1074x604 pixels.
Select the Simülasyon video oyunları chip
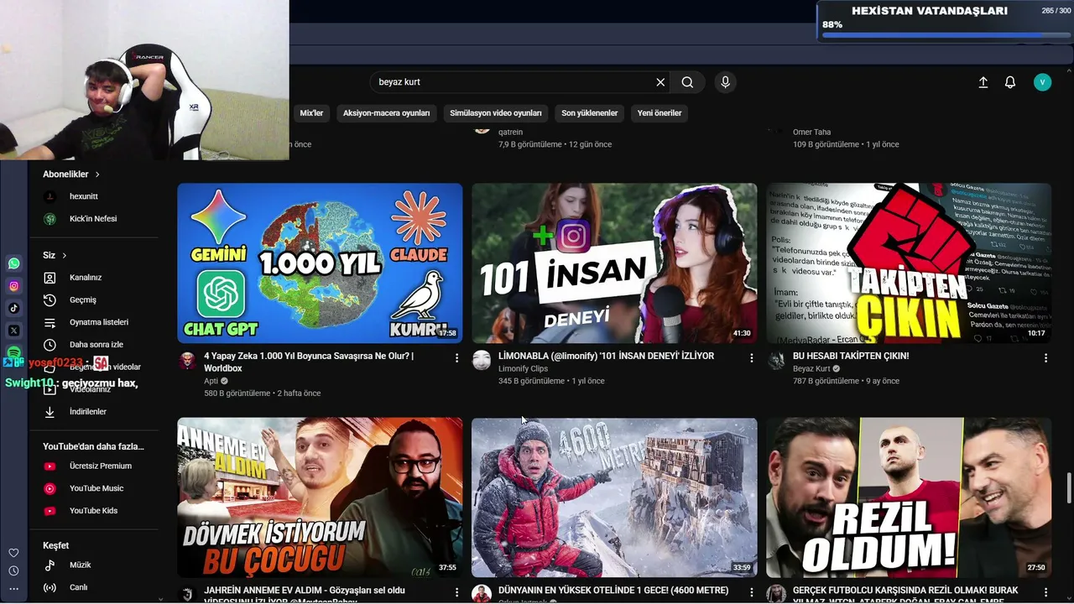pos(496,113)
